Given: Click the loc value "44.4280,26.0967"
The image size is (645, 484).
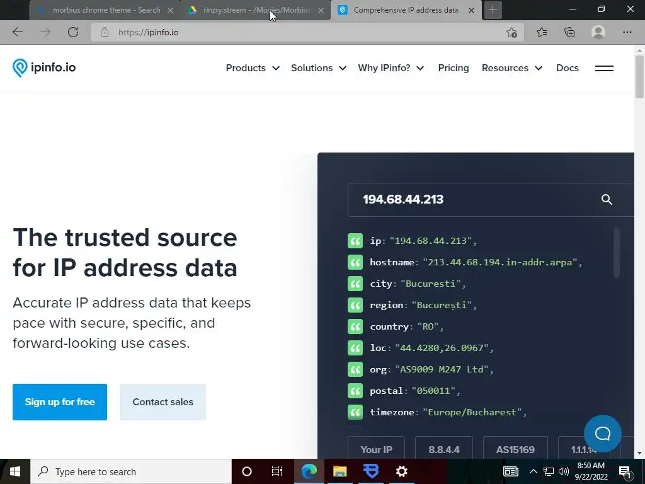Looking at the screenshot, I should click(x=442, y=348).
